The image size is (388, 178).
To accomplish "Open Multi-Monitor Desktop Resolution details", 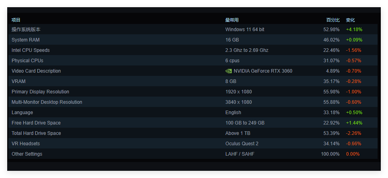I will 193,102.
